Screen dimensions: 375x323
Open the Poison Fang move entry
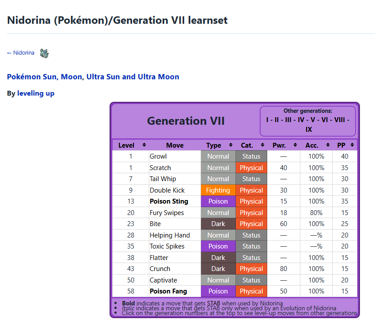168,291
